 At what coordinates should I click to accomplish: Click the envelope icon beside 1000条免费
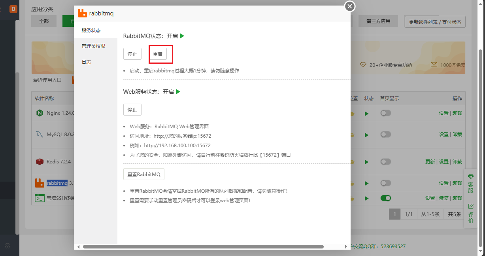(434, 64)
